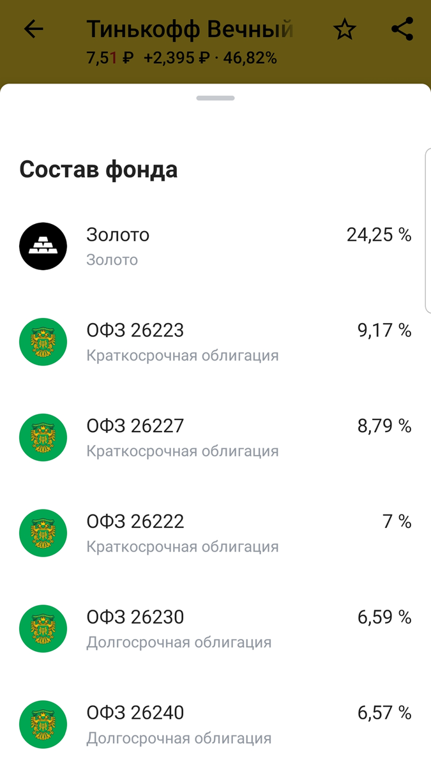Tap the ОФЗ 26240 bond icon
The width and height of the screenshot is (431, 766).
click(x=43, y=723)
